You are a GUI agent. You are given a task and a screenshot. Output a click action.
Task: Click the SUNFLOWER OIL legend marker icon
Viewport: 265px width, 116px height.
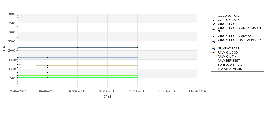(x=214, y=65)
